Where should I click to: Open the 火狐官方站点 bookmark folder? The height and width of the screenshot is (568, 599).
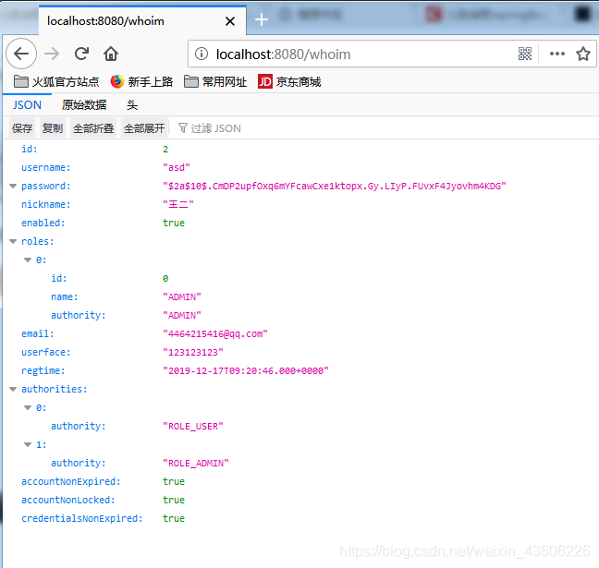click(56, 81)
